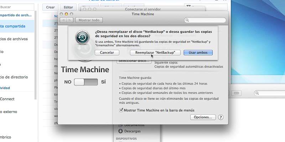Open Acceso externo in sidebar
The width and height of the screenshot is (285, 142).
[x=9, y=111]
